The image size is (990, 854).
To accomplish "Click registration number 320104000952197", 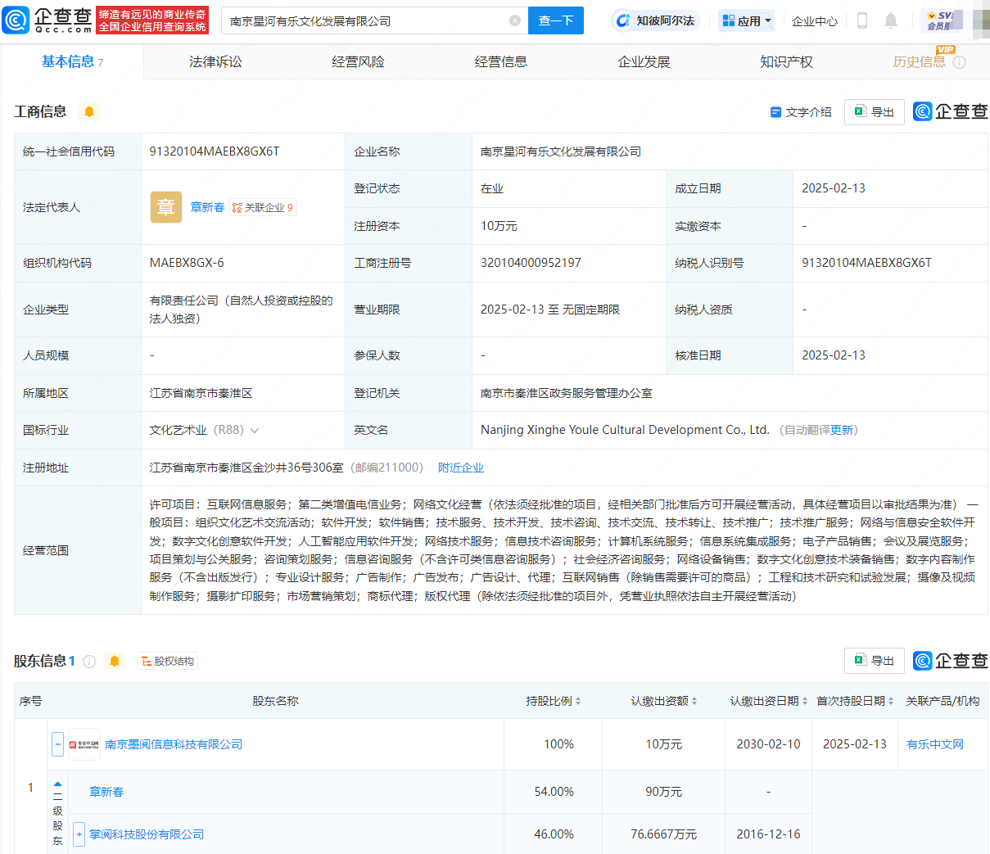I will (x=531, y=263).
